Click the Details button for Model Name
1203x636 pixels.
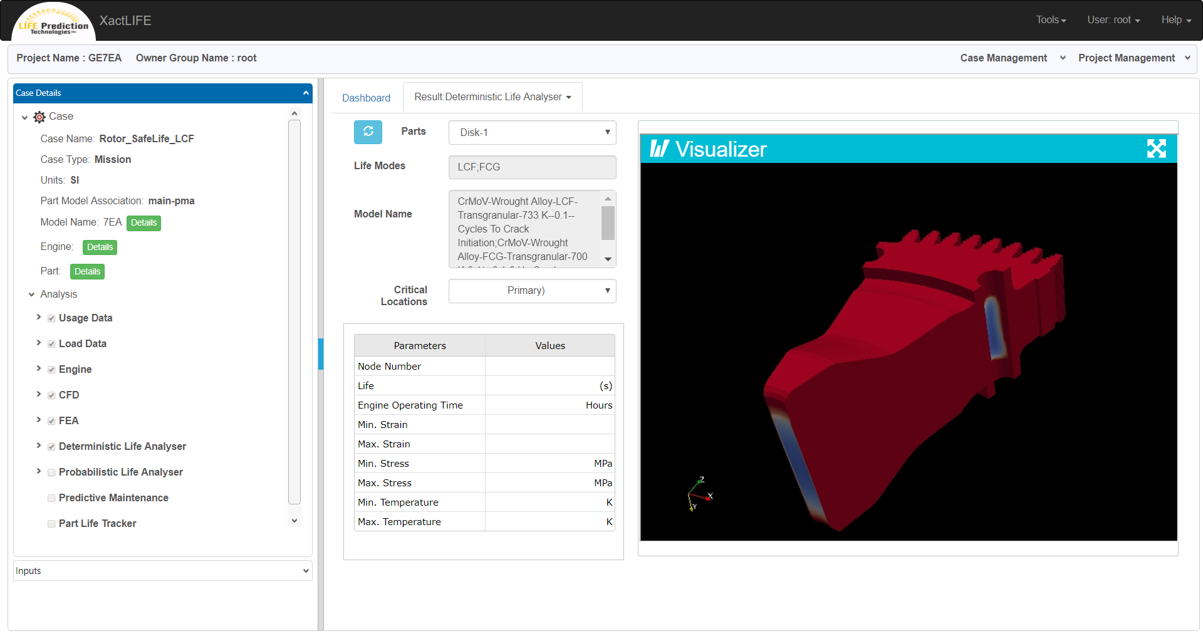143,223
